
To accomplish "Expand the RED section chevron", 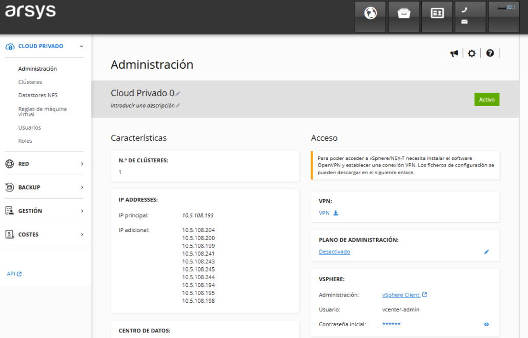I will 82,164.
